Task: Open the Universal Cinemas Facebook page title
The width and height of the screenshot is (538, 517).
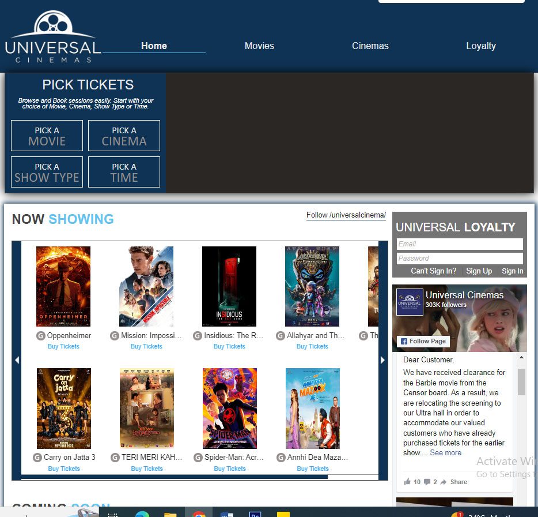Action: tap(465, 295)
